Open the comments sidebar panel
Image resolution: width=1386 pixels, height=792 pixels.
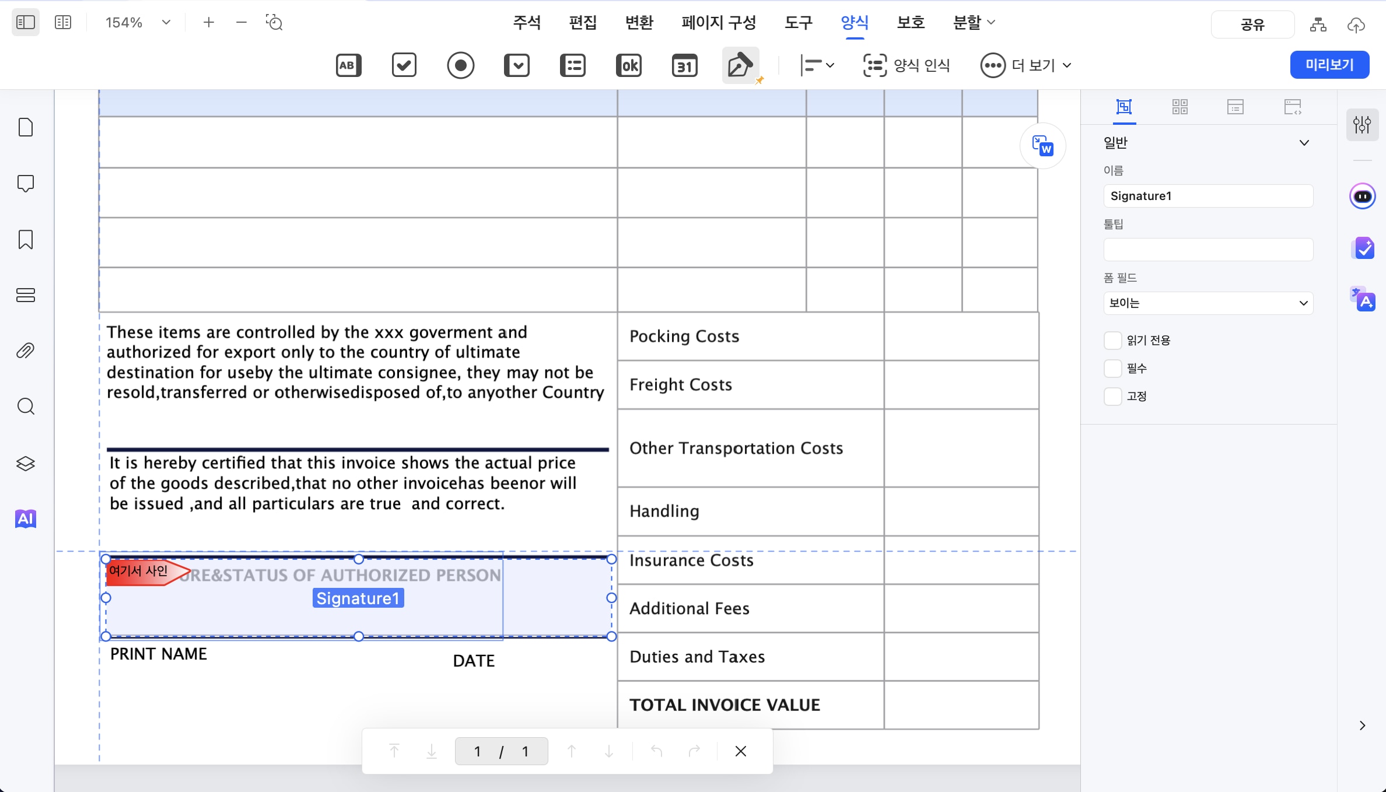tap(26, 184)
